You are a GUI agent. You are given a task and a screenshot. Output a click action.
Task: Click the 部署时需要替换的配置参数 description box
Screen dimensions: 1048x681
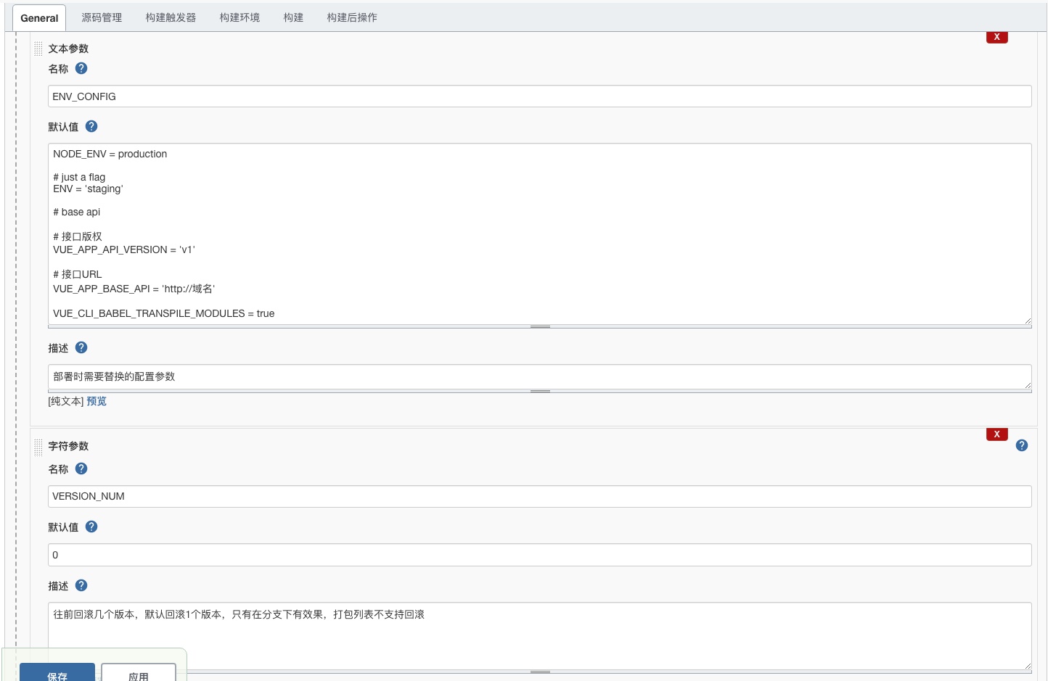pos(540,376)
